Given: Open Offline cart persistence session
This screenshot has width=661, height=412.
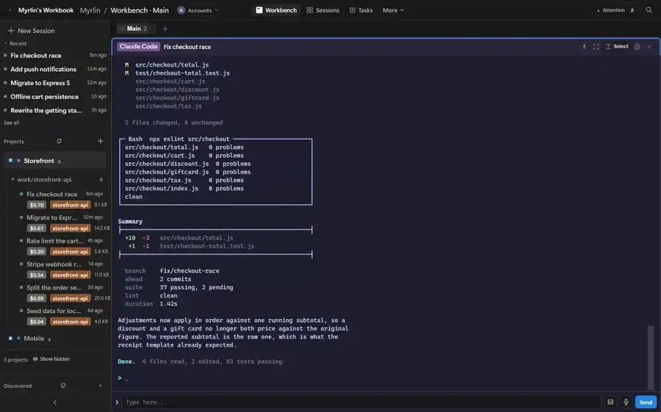Looking at the screenshot, I should (x=55, y=96).
